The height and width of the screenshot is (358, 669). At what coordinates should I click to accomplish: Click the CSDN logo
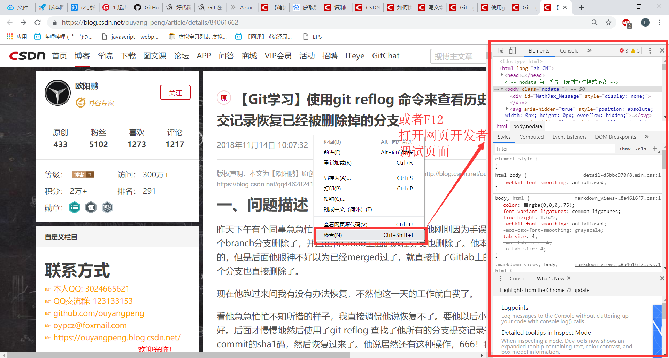coord(27,56)
